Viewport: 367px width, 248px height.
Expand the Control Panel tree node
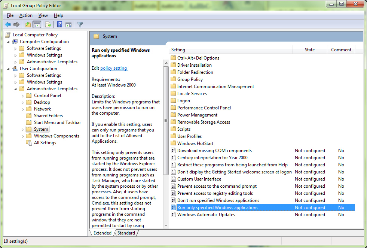[23, 96]
